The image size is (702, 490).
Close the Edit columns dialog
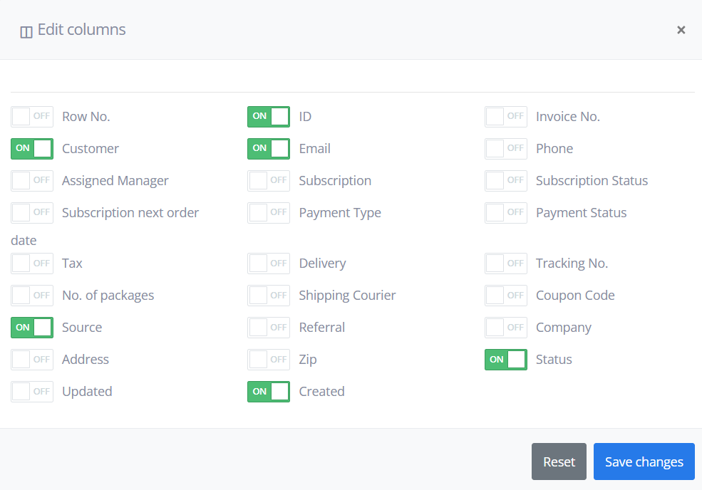tap(681, 30)
